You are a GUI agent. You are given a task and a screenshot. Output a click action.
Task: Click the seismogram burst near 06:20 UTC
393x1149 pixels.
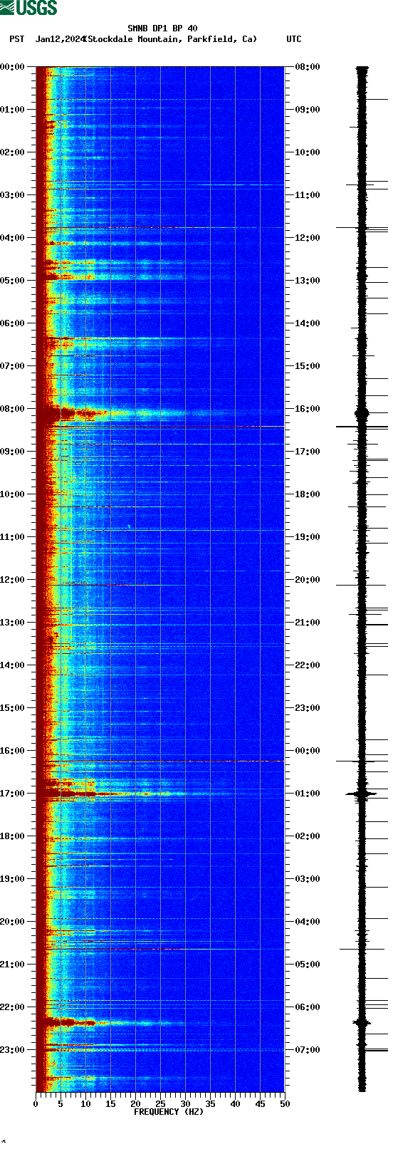tap(362, 1022)
